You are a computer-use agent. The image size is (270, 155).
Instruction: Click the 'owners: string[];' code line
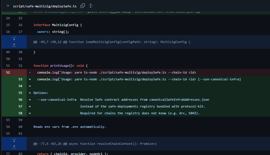[53, 32]
